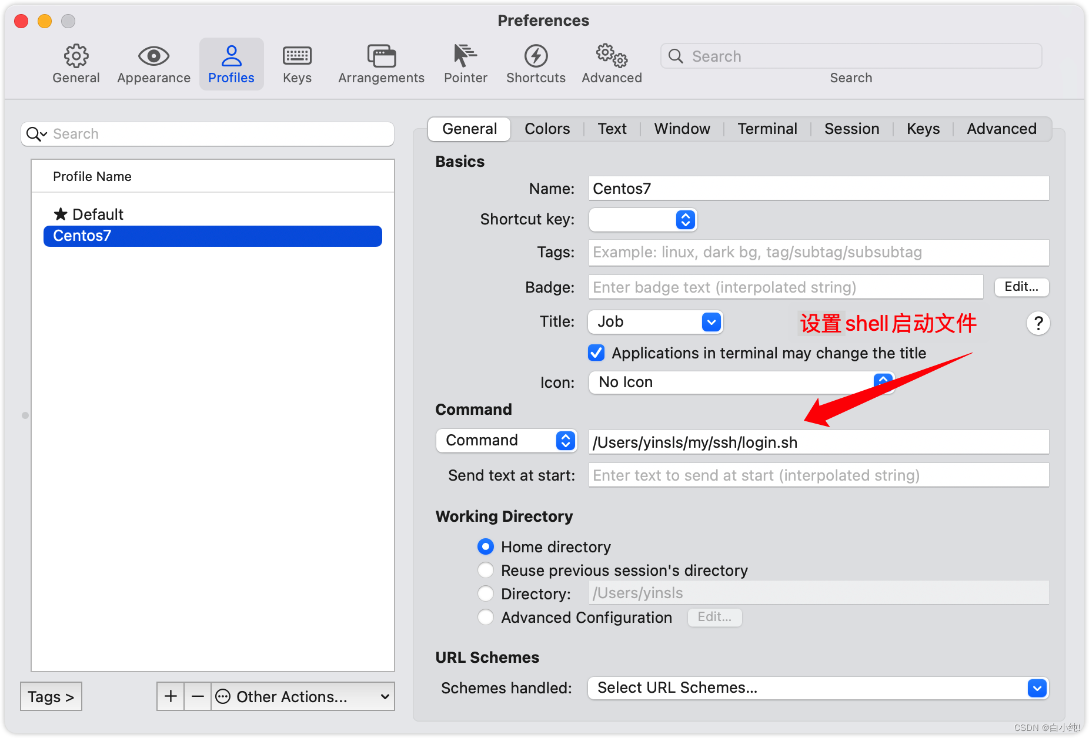Toggle applications may change the title checkbox

596,353
